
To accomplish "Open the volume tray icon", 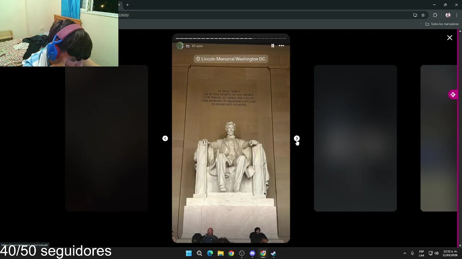I will point(436,253).
